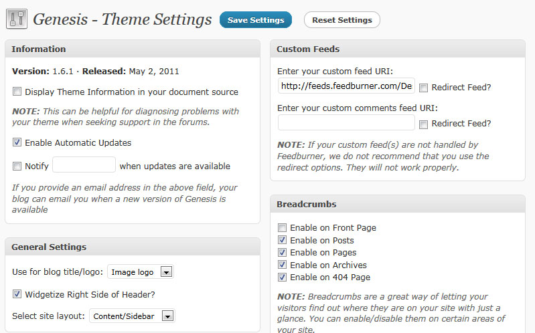Click the Breadcrumbs panel header
The width and height of the screenshot is (535, 333).
click(398, 204)
